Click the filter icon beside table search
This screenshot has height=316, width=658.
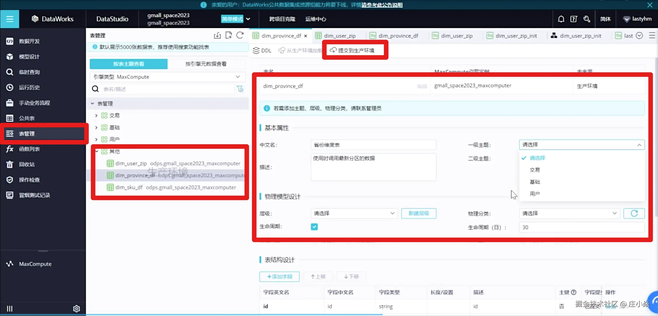coord(240,89)
